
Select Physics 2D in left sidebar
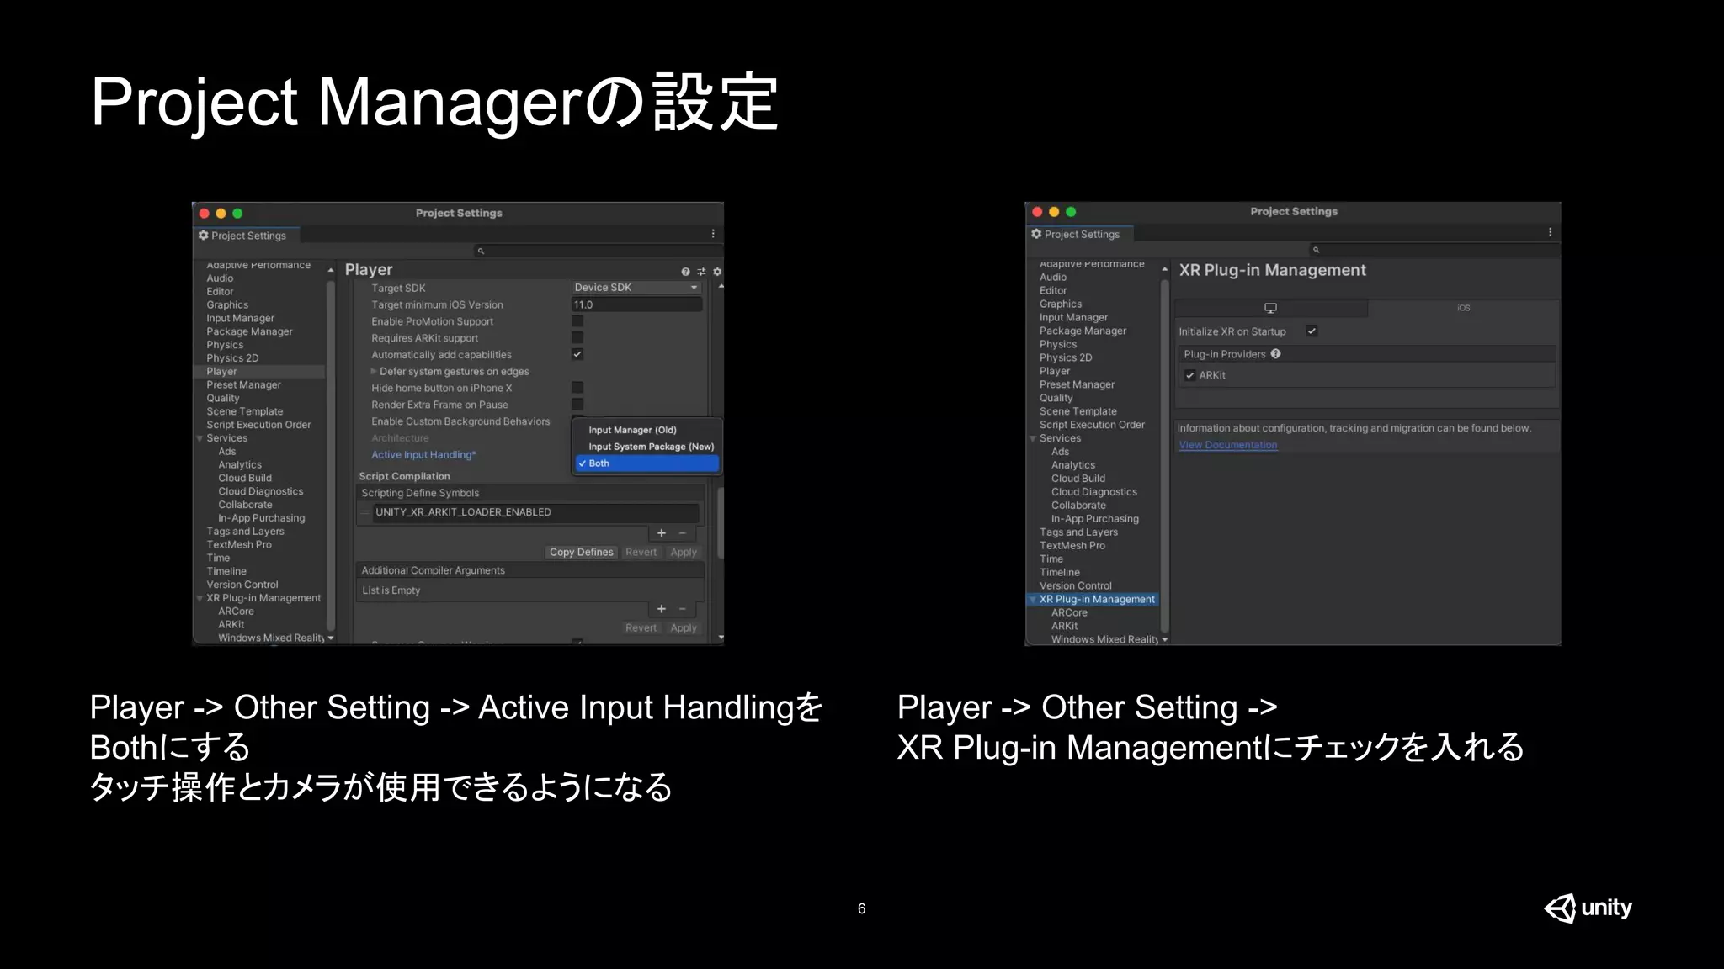point(232,358)
